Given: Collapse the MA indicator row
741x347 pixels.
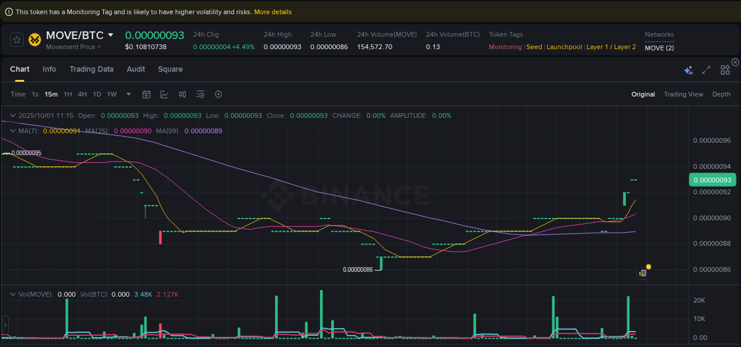Looking at the screenshot, I should tap(13, 130).
